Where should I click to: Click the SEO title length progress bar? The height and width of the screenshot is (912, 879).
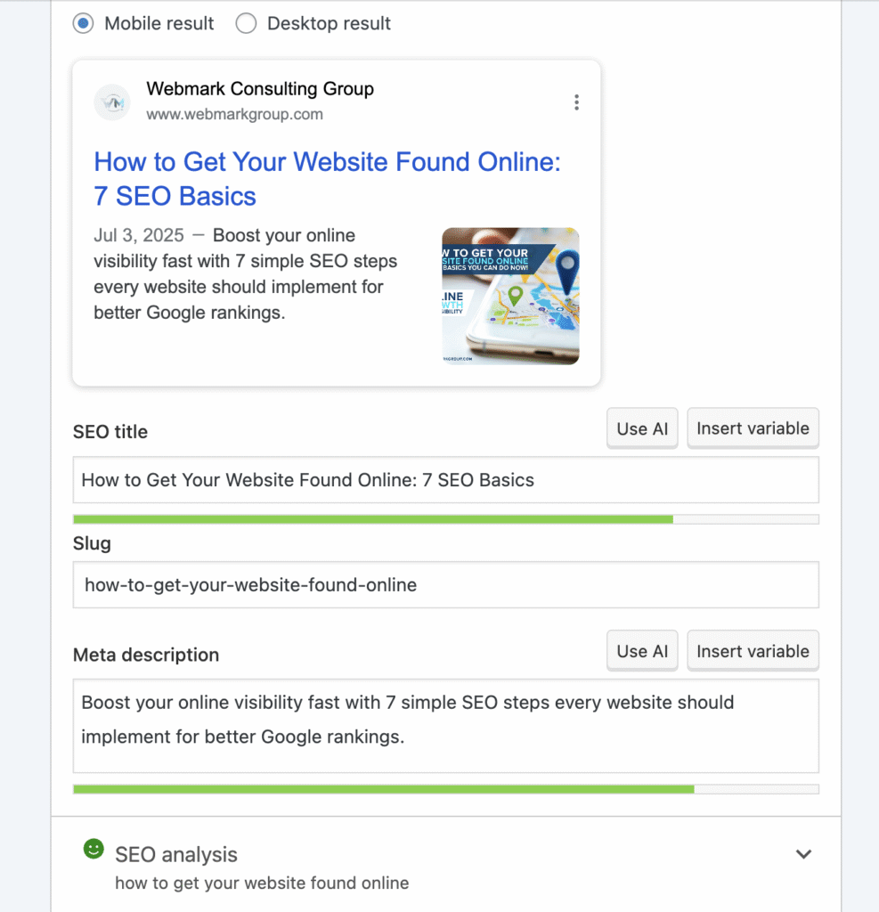click(445, 519)
